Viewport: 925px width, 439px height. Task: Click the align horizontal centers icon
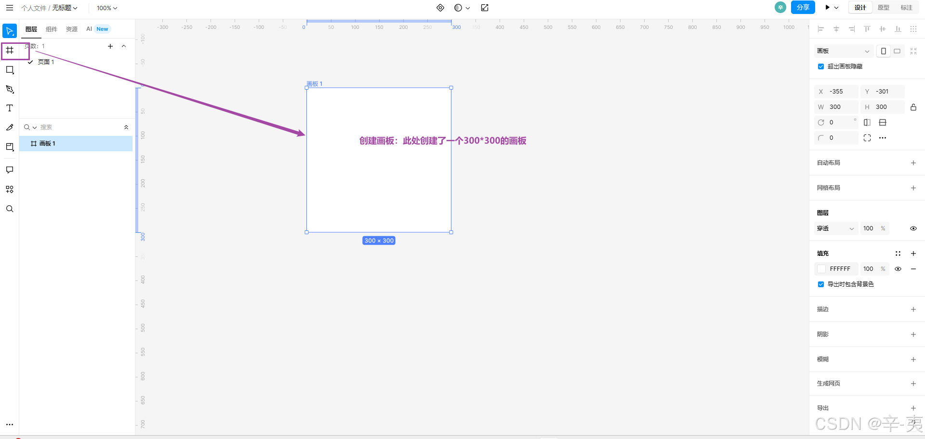point(836,29)
